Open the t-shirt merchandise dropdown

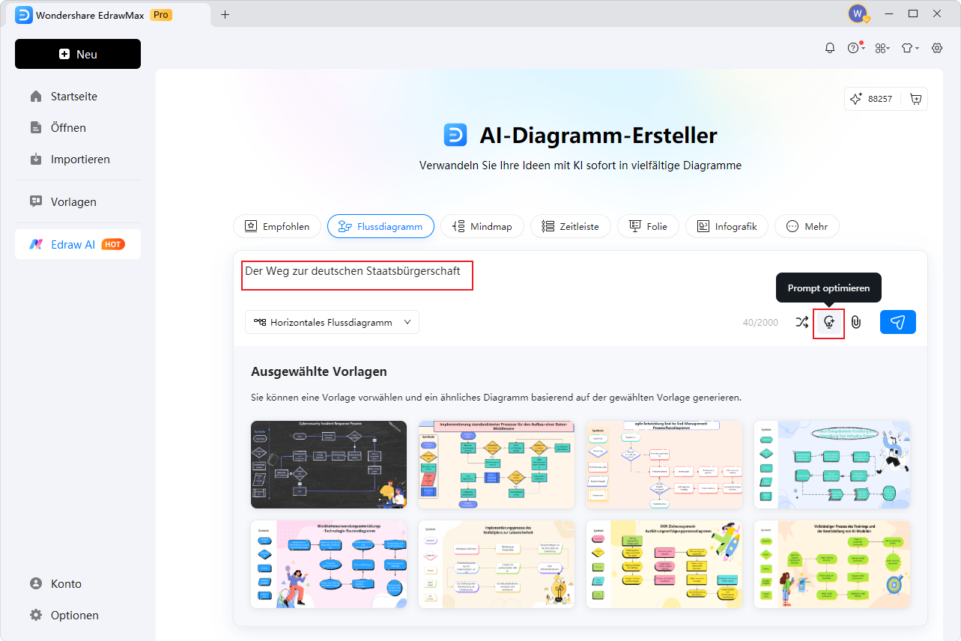[909, 47]
